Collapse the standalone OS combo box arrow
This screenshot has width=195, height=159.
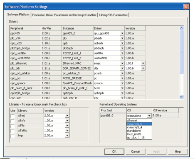click(x=149, y=116)
